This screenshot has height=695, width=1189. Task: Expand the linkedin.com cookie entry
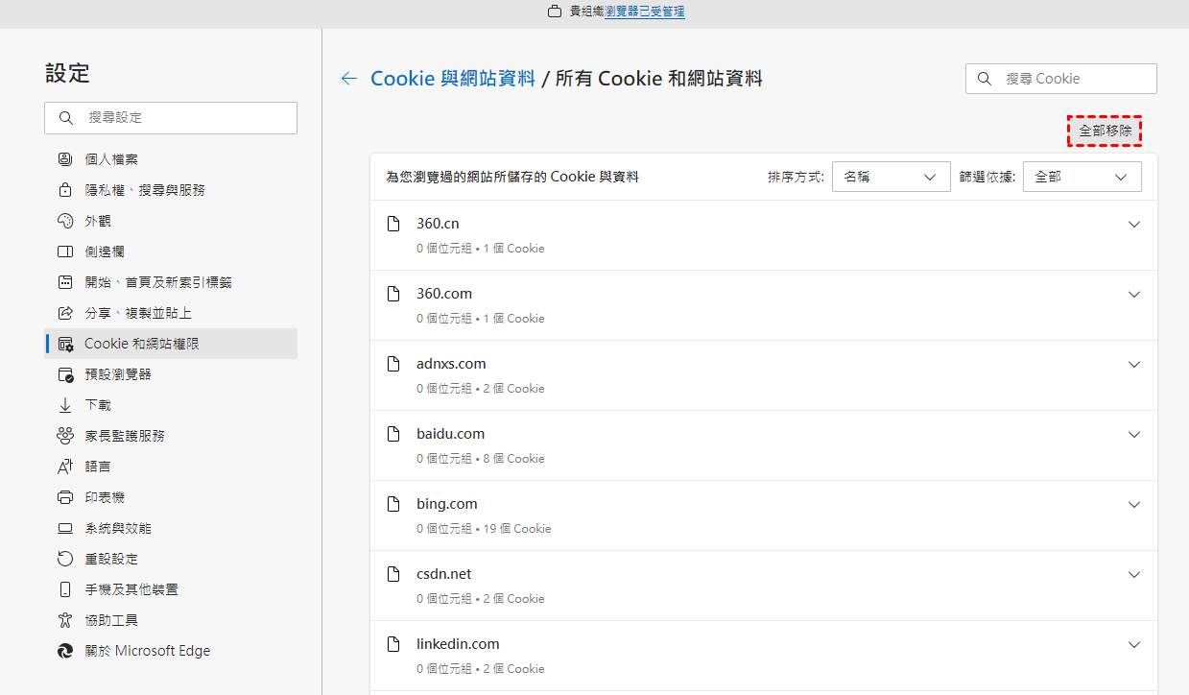[1134, 645]
